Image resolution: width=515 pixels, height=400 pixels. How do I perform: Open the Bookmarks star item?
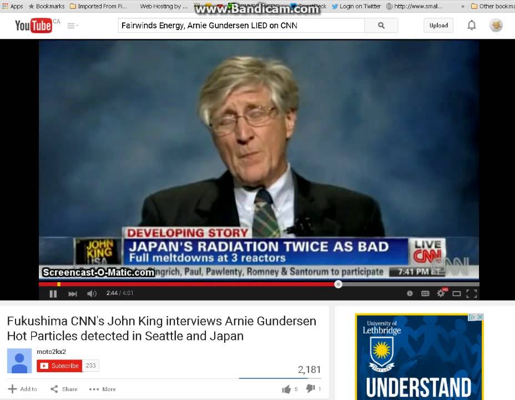(x=47, y=6)
